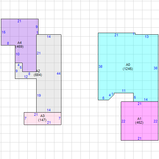
Task: Click the 9 dimension on A2's left notch
Action: (17, 71)
